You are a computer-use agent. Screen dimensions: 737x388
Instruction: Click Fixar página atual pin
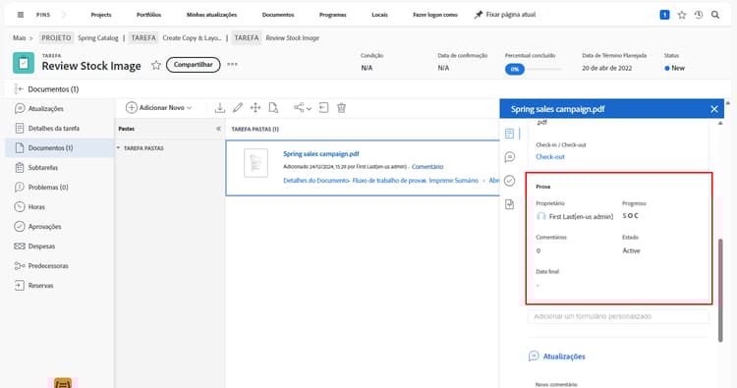505,15
